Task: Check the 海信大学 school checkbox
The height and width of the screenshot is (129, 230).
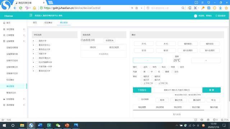Action: tap(36, 41)
